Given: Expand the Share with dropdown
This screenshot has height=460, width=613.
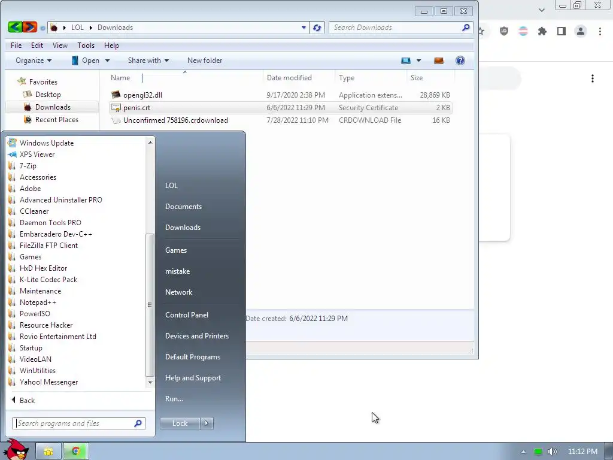Looking at the screenshot, I should [148, 60].
